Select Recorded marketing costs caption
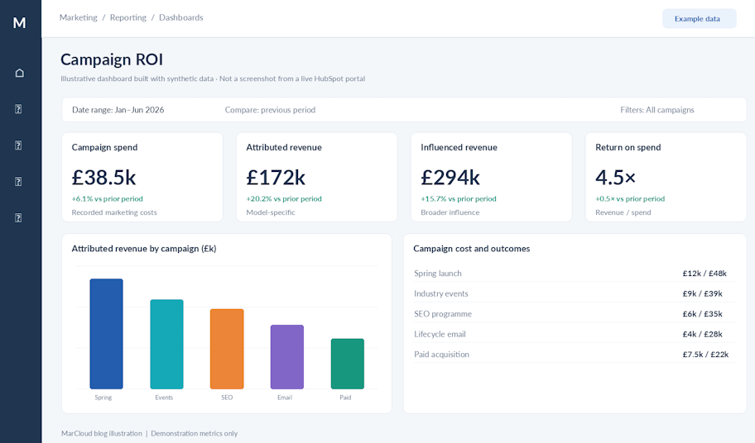Viewport: 755px width, 443px height. (x=114, y=212)
